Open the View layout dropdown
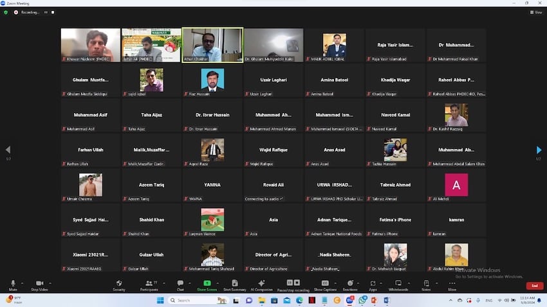Image resolution: width=547 pixels, height=307 pixels. point(536,12)
